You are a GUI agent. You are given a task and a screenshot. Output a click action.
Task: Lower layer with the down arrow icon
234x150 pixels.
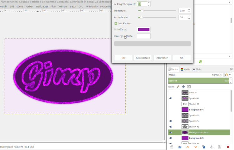pyautogui.click(x=196, y=147)
